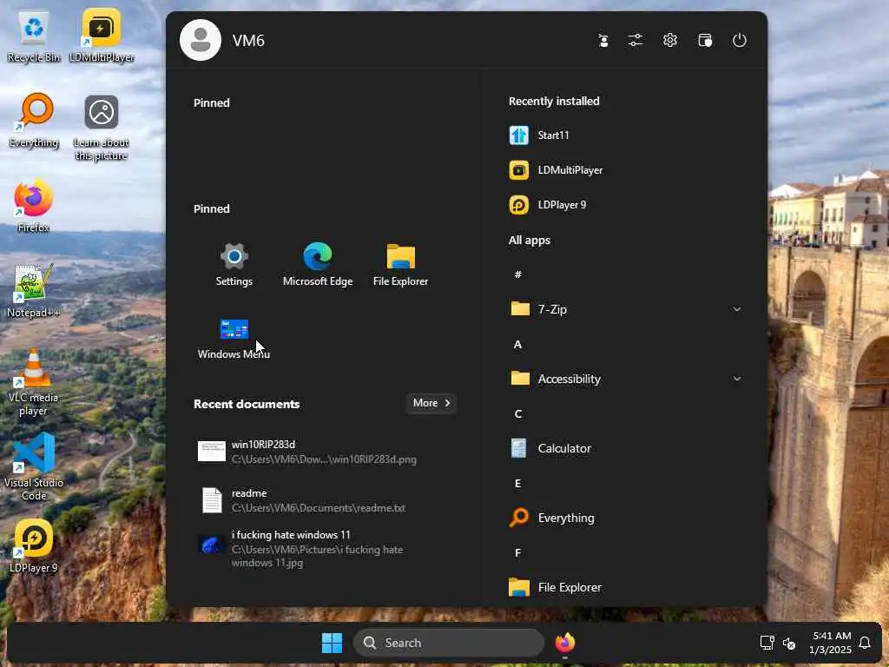Viewport: 889px width, 667px height.
Task: Open the 7-Zip folder entry
Action: point(626,309)
